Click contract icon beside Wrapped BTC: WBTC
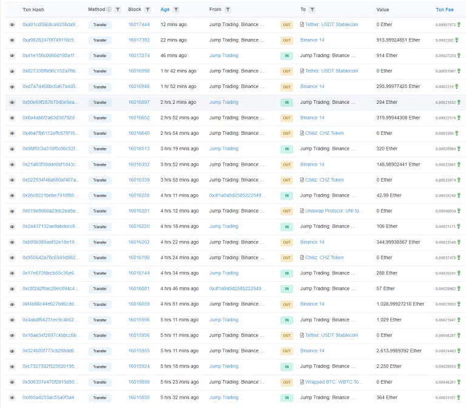Image resolution: width=466 pixels, height=408 pixels. tap(302, 382)
